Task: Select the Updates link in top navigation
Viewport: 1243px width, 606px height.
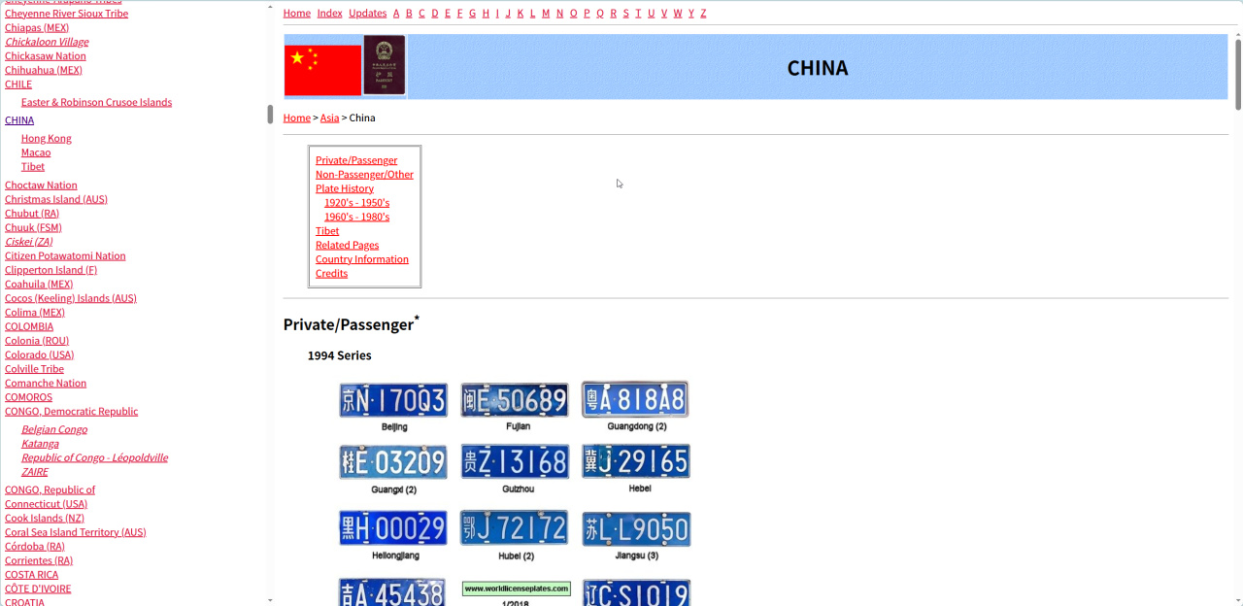Action: click(x=367, y=13)
